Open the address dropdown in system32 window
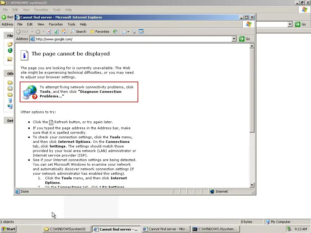The height and width of the screenshot is (233, 311). point(290,24)
